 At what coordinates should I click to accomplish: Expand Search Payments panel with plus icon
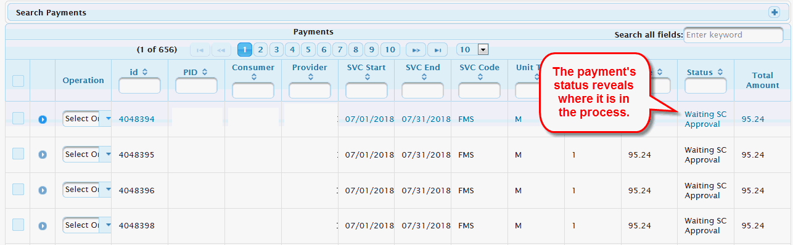point(774,12)
